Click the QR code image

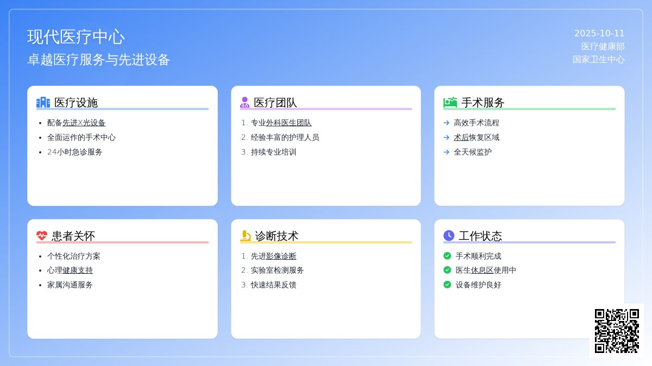pyautogui.click(x=617, y=331)
